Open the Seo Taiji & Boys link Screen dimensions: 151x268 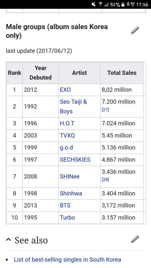click(73, 107)
